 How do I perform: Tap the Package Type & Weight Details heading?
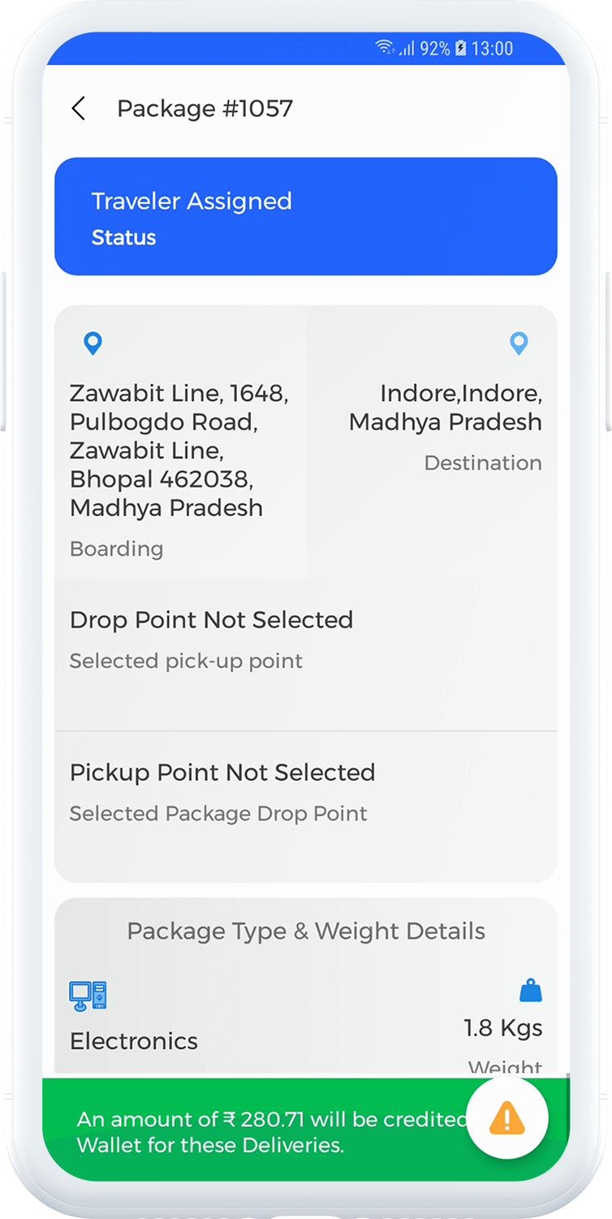(x=306, y=931)
